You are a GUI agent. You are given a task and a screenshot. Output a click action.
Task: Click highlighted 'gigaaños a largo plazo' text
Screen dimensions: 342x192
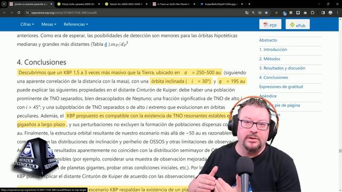41,124
